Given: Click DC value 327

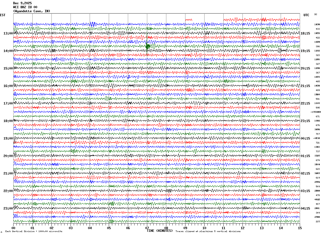Looking at the screenshot, I should (318, 64).
